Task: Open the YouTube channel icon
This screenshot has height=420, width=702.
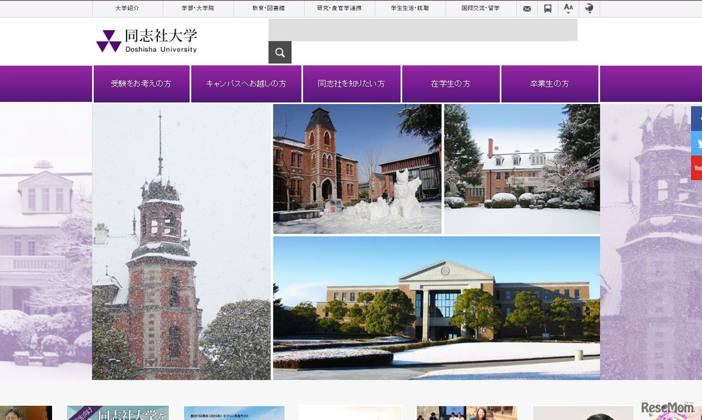Action: [697, 168]
